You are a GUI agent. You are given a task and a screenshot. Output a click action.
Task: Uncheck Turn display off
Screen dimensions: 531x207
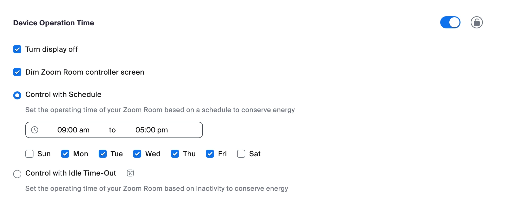pyautogui.click(x=17, y=49)
